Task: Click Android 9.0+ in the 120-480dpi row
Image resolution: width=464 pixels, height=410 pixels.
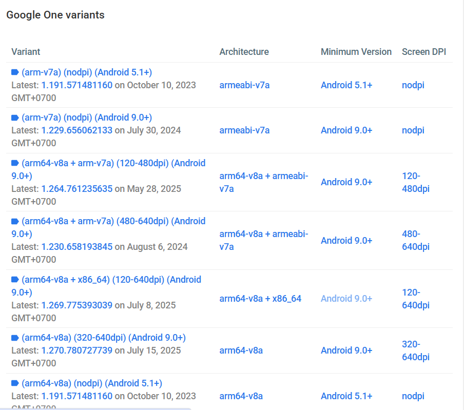Action: (346, 182)
